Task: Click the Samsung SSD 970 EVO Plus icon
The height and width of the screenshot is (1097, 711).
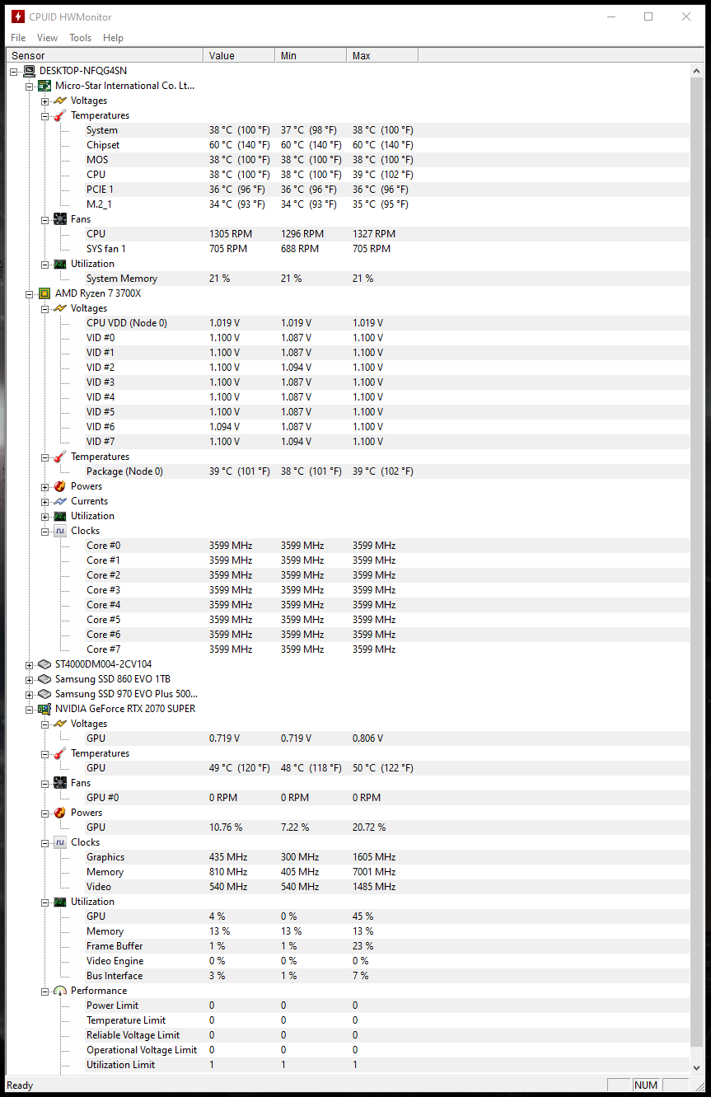Action: (45, 694)
